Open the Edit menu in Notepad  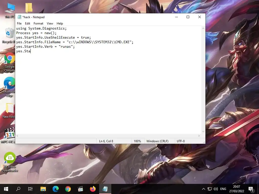coord(27,23)
